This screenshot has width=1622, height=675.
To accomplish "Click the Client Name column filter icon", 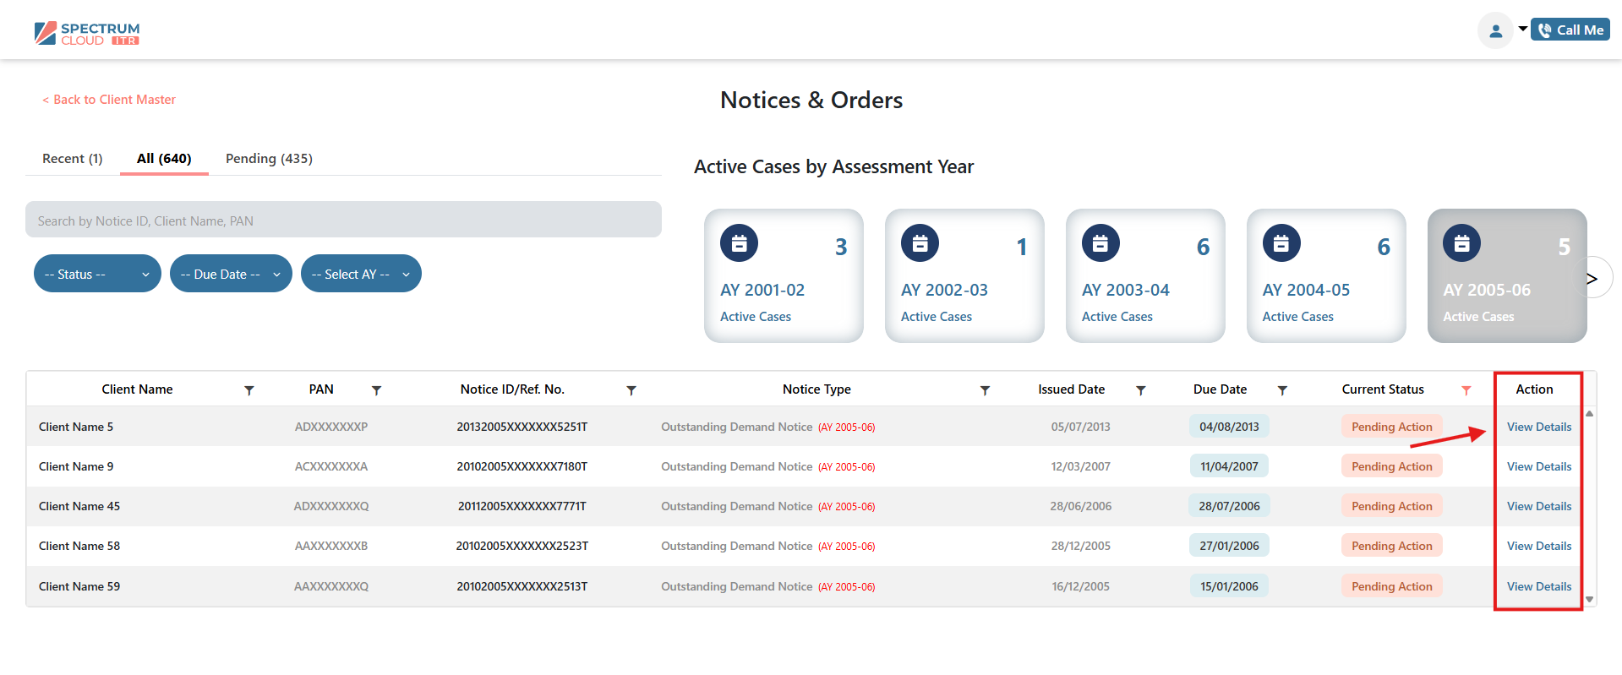I will click(248, 390).
